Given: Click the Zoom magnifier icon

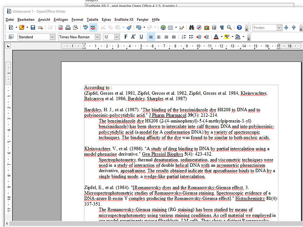Looking at the screenshot, I should tap(229, 27).
